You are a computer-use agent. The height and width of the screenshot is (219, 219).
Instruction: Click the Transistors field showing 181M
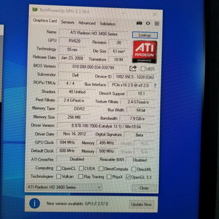point(118,60)
